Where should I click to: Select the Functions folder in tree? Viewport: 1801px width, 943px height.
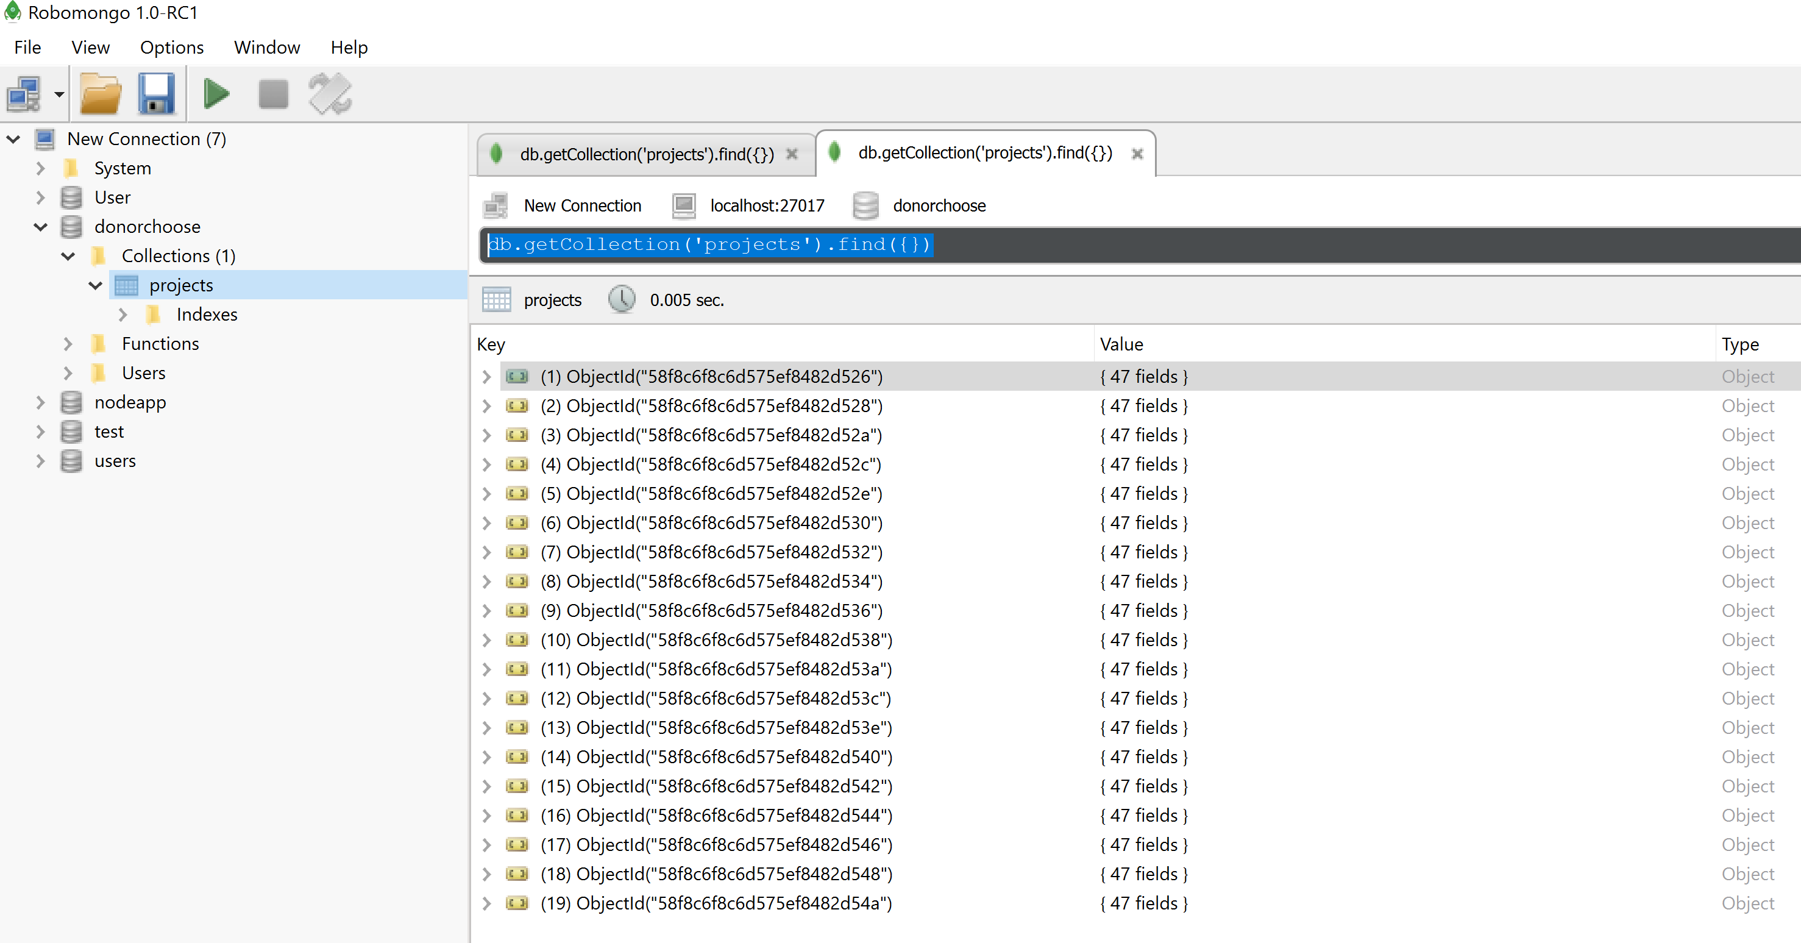160,344
